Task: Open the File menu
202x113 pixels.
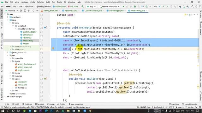Action: 6,2
